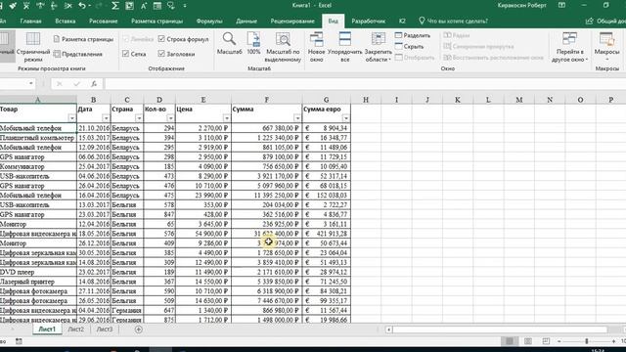
Task: Select sheet tab Лист1
Action: coord(47,330)
